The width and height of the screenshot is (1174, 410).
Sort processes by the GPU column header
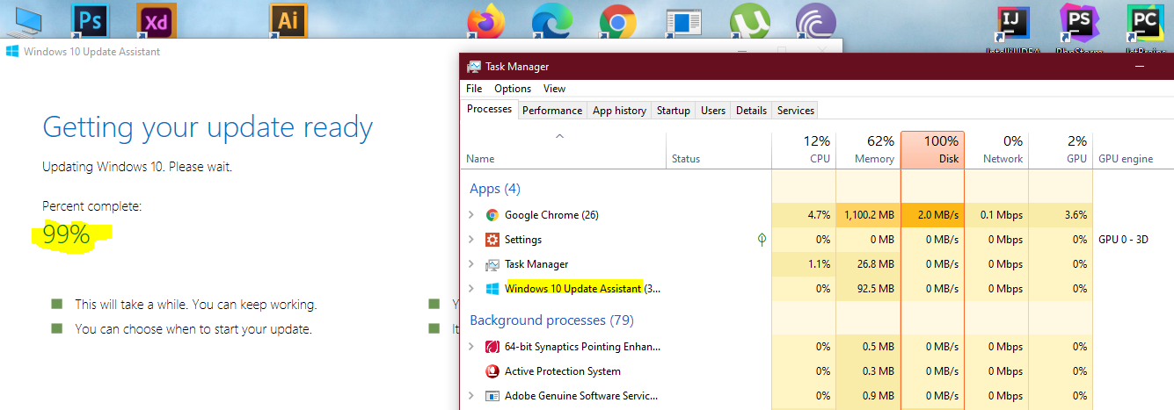point(1061,150)
